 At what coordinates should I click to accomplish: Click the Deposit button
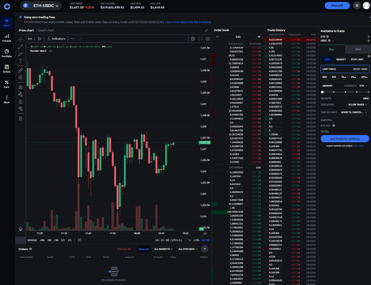pyautogui.click(x=337, y=5)
